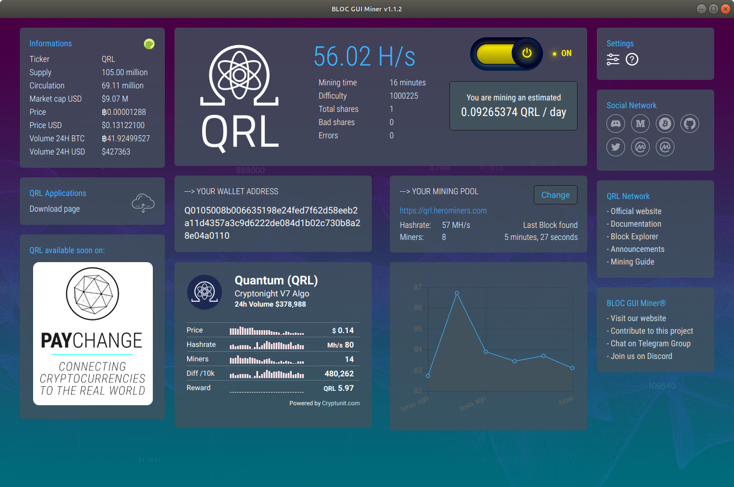Screen dimensions: 734x487
Task: Click the pool Hashrate value 57 MH/s
Action: pos(456,225)
